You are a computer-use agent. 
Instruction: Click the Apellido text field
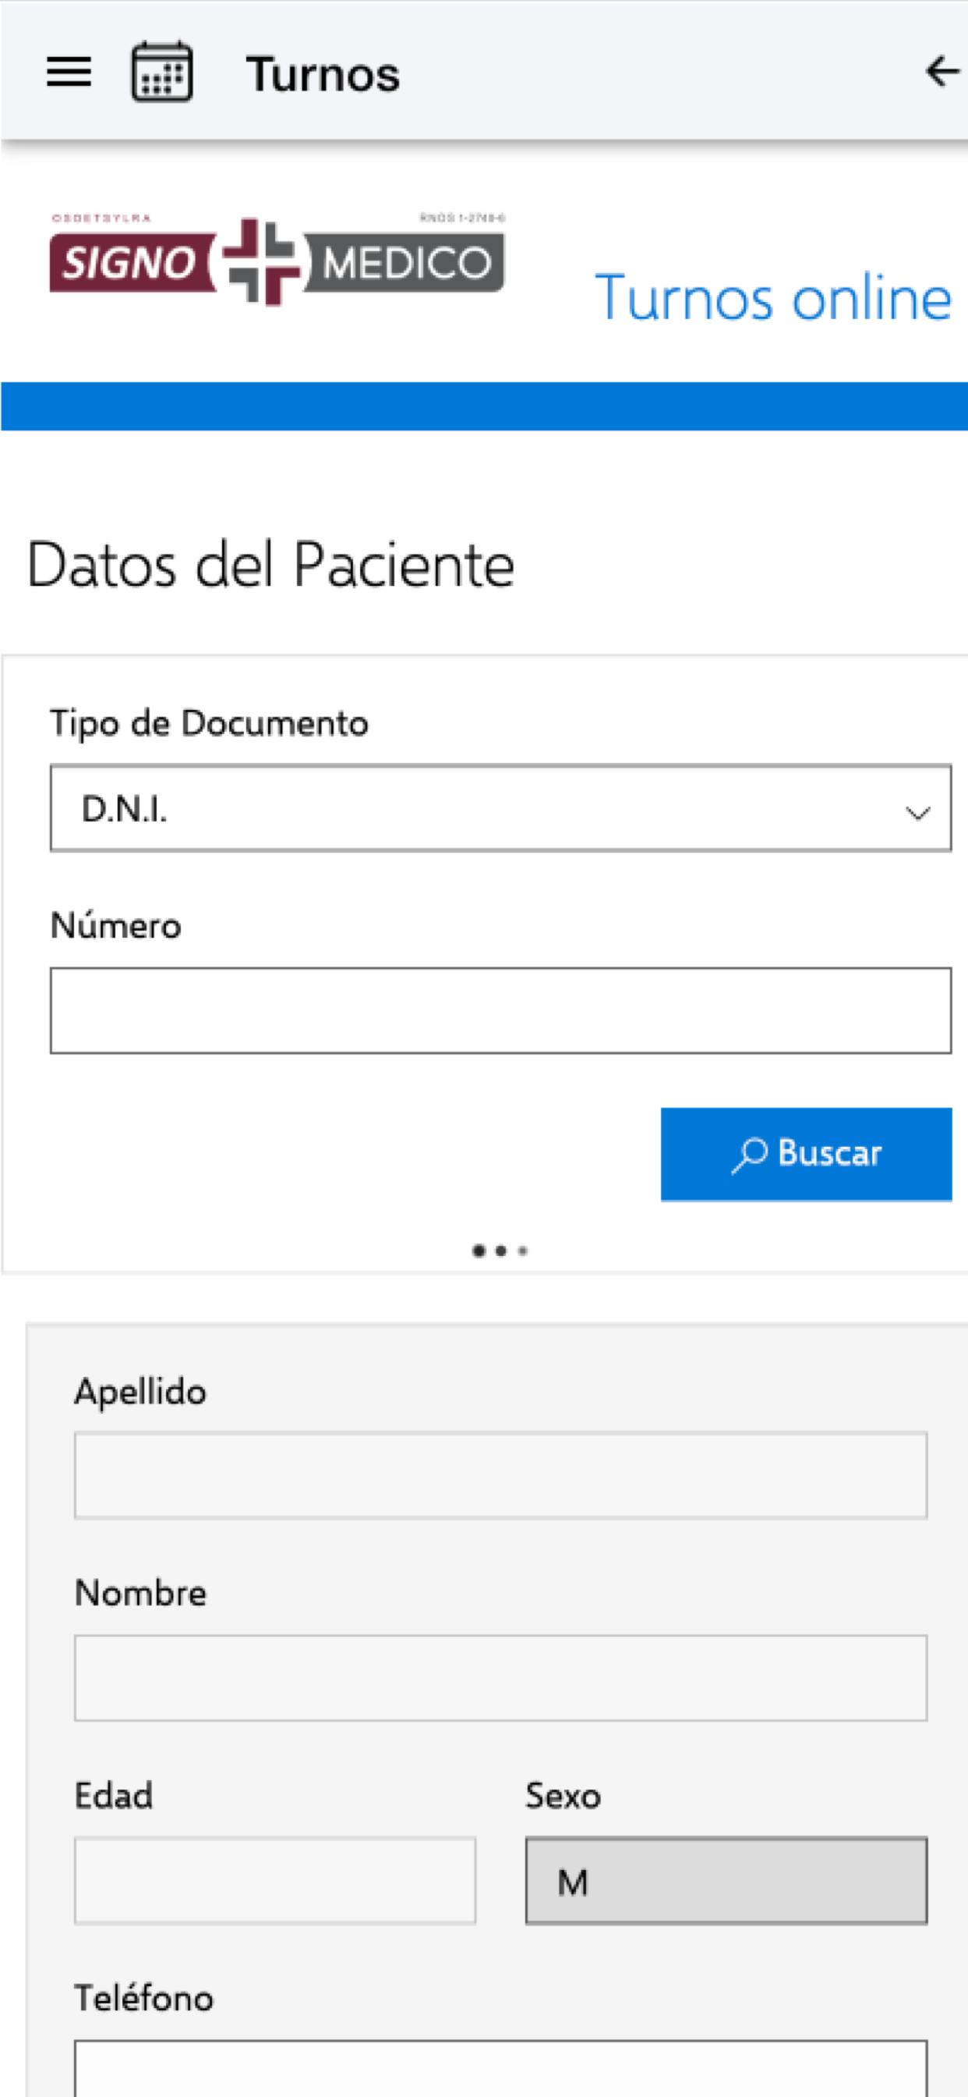click(500, 1475)
